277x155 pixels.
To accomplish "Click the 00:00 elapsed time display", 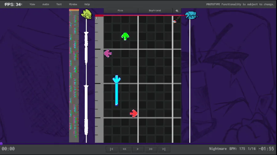I will (8, 149).
